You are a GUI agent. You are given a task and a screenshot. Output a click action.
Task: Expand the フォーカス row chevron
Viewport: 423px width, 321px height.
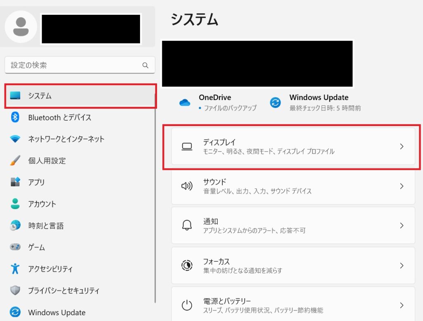(402, 265)
